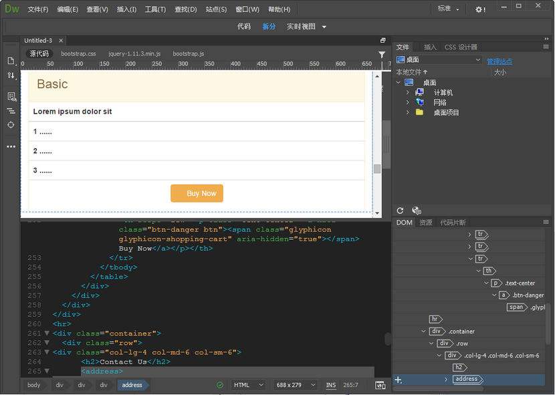Click the File Management arrows icon
The height and width of the screenshot is (395, 555).
(x=11, y=76)
